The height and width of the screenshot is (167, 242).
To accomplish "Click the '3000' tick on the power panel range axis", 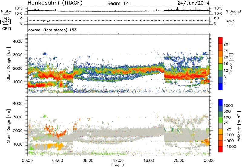I will pos(18,55).
